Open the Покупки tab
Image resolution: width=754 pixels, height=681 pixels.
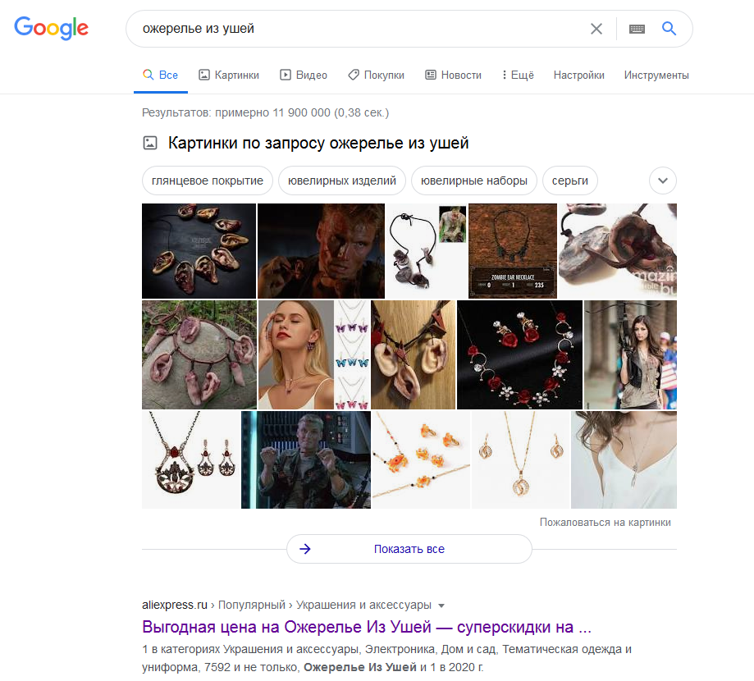point(376,75)
